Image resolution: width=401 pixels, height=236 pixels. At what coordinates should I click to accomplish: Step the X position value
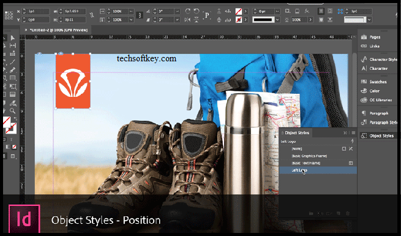tap(24, 11)
